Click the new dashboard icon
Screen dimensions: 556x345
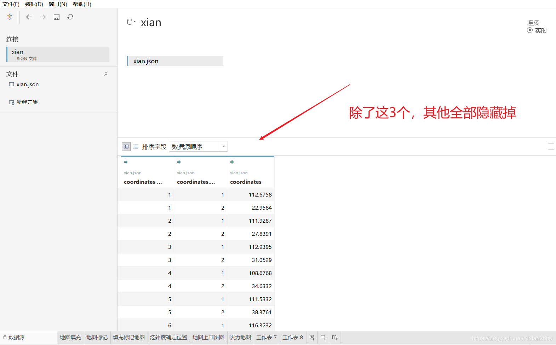[323, 338]
